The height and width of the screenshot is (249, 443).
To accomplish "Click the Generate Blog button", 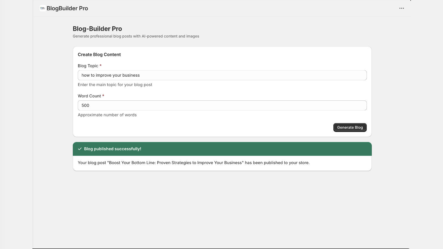I will pos(350,128).
